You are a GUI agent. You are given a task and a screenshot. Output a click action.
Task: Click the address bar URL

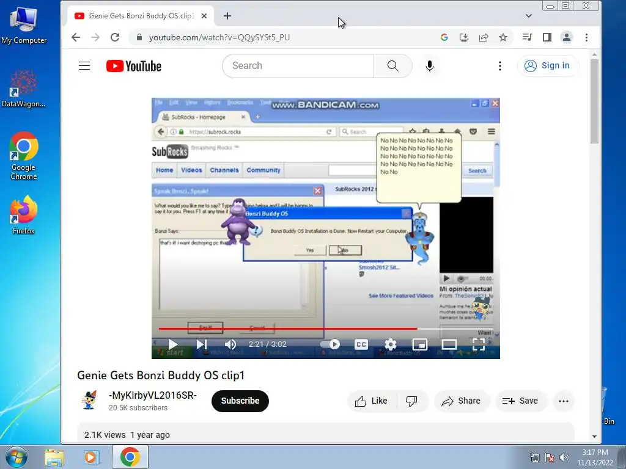pos(219,37)
